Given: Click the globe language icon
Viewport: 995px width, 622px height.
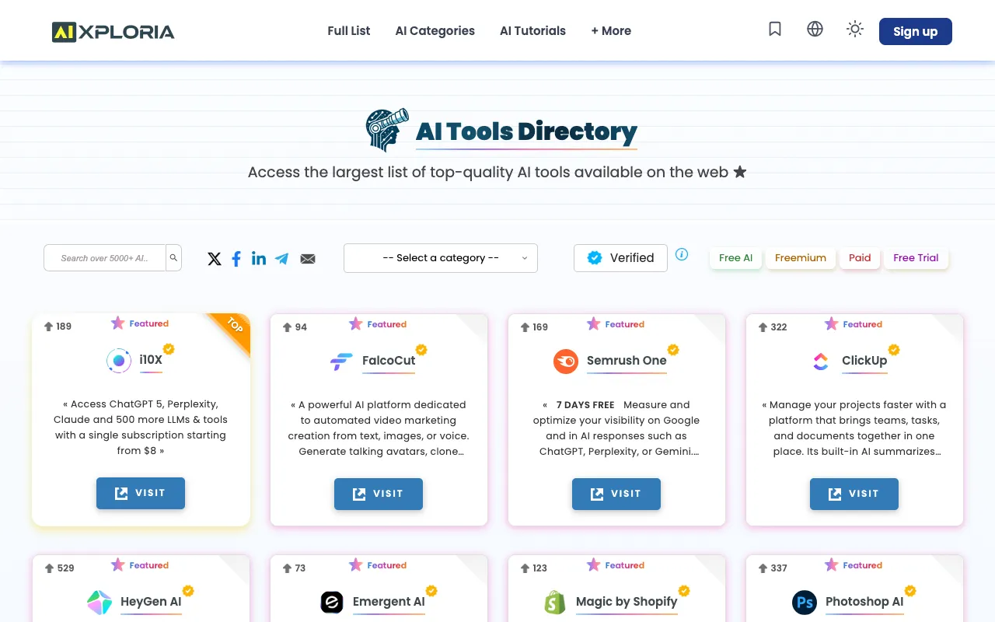Looking at the screenshot, I should (x=815, y=30).
